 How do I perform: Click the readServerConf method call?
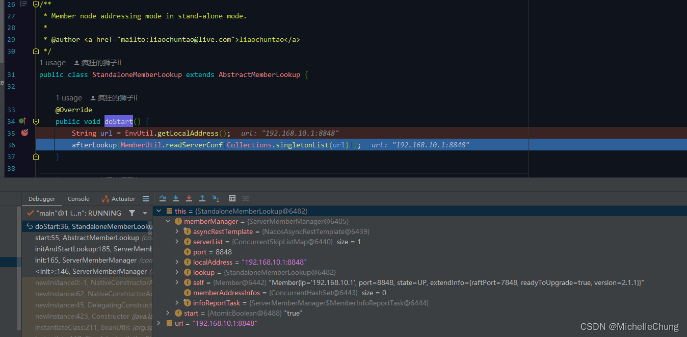coord(194,145)
